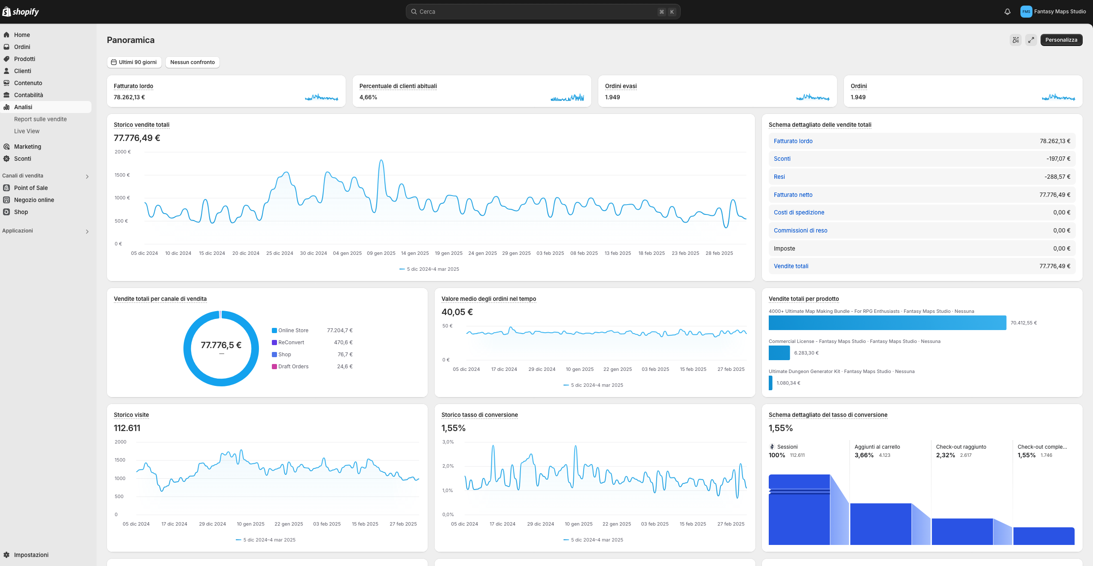The image size is (1093, 566).
Task: Open Report sulle vendite submenu item
Action: [40, 119]
